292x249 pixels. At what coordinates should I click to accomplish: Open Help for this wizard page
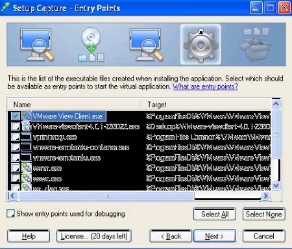coord(29,236)
